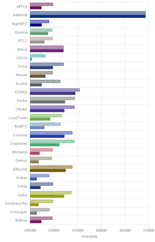Select the lighter Gatehub bar
Image resolution: width=155 pixels, height=242 pixels.
coord(88,13)
